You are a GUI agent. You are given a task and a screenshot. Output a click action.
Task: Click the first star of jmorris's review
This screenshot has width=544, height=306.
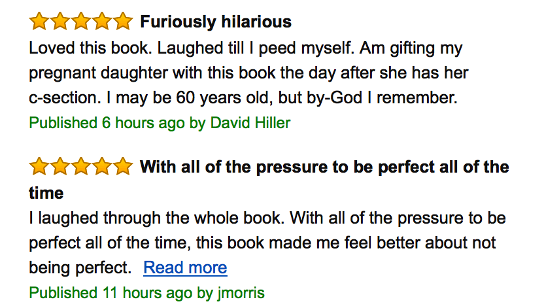[39, 167]
